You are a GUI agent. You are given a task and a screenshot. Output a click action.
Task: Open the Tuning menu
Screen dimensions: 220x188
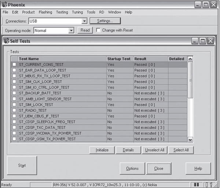click(x=77, y=12)
